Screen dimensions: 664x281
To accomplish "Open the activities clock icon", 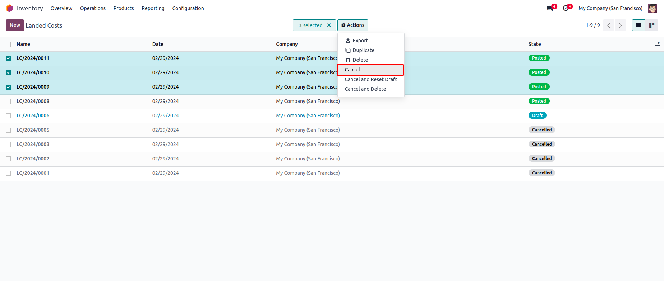I will [x=566, y=8].
